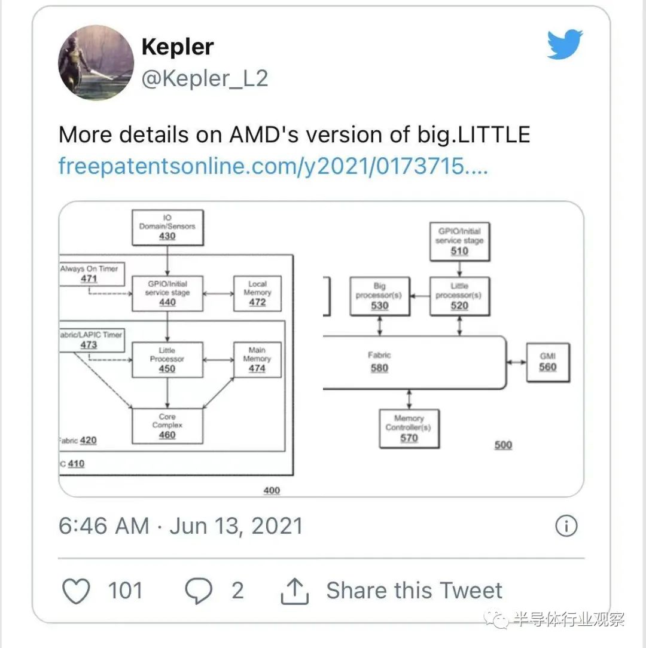The image size is (646, 648).
Task: Open the tweet info circle icon
Action: [x=566, y=526]
